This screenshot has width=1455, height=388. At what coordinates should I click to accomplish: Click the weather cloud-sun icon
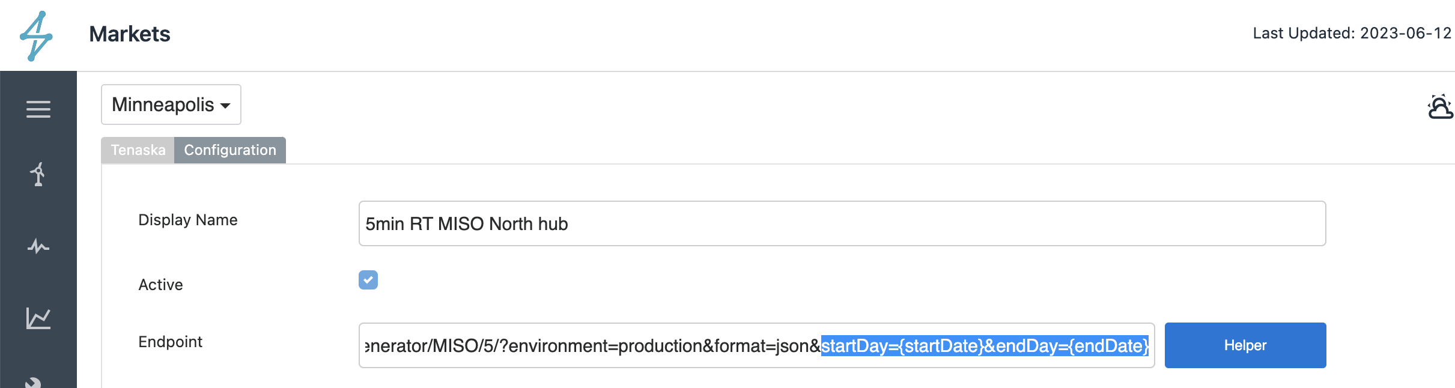[x=1440, y=107]
